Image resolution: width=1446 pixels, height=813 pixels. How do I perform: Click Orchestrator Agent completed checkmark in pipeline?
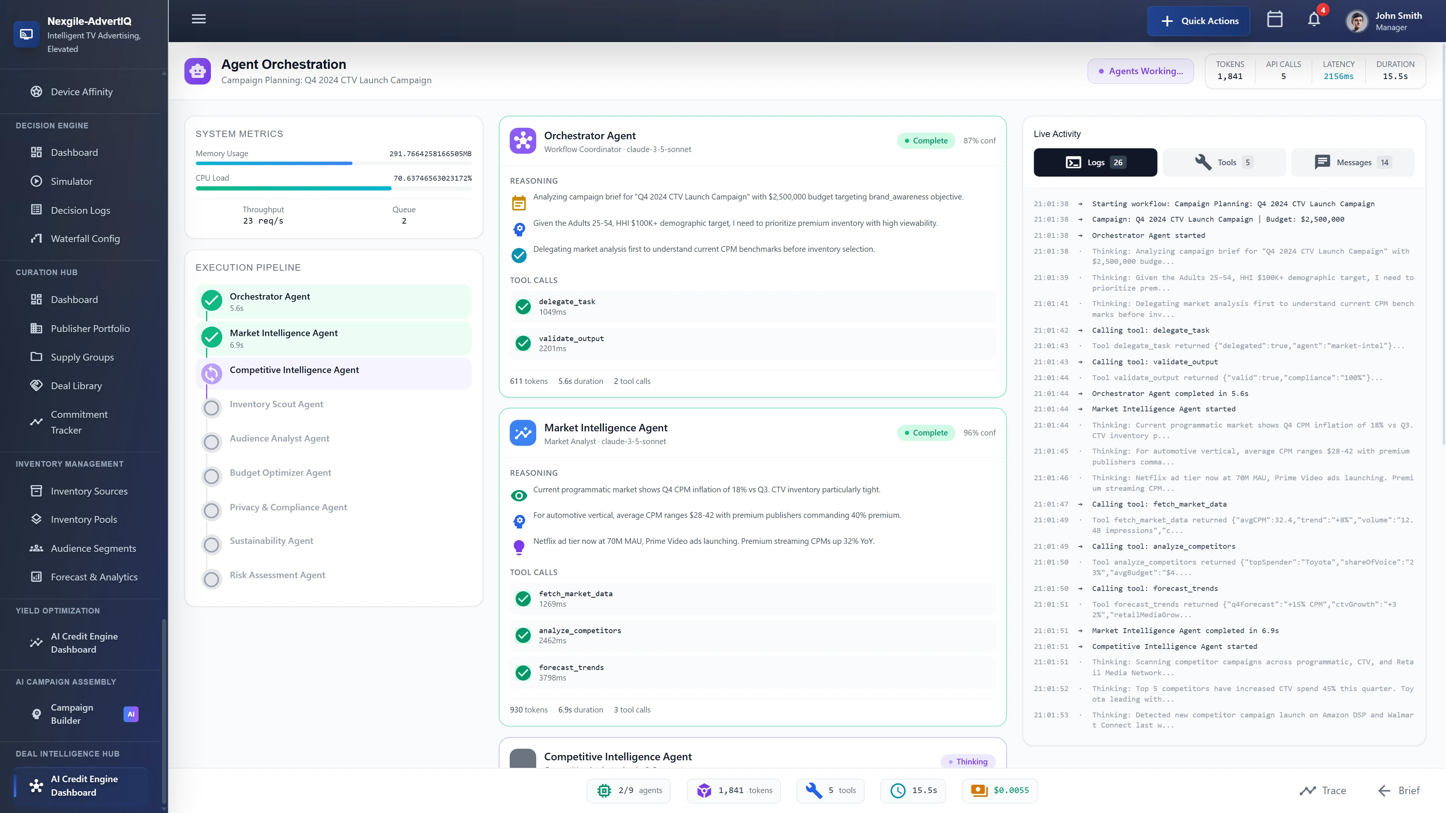point(212,301)
